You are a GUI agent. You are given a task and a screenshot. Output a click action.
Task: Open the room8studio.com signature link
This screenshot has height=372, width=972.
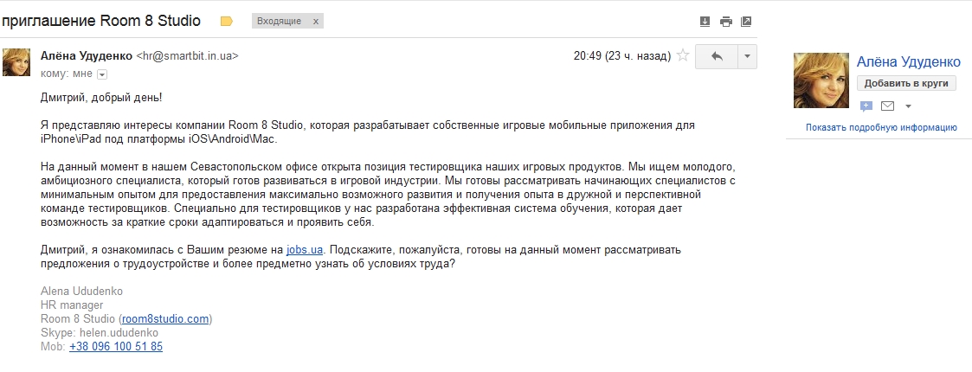point(165,318)
